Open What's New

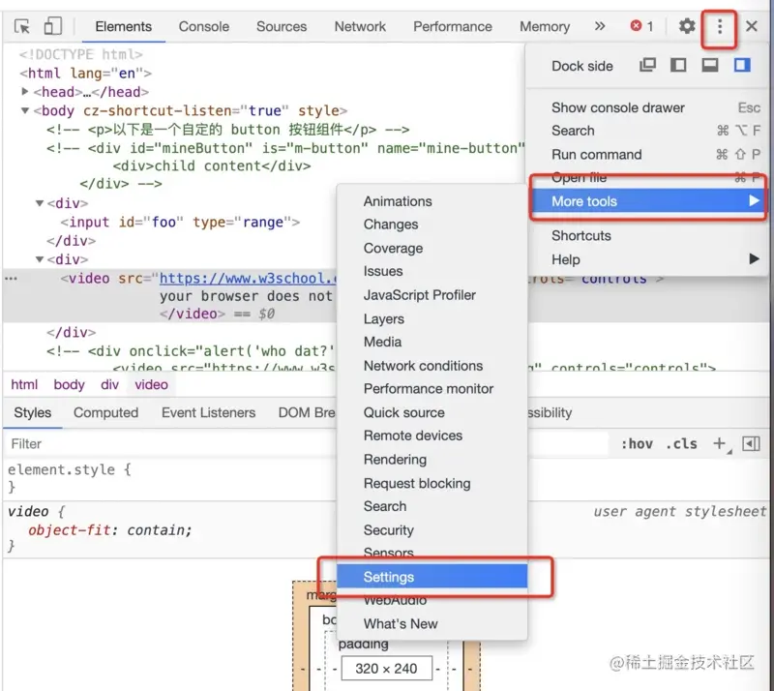[x=432, y=624]
